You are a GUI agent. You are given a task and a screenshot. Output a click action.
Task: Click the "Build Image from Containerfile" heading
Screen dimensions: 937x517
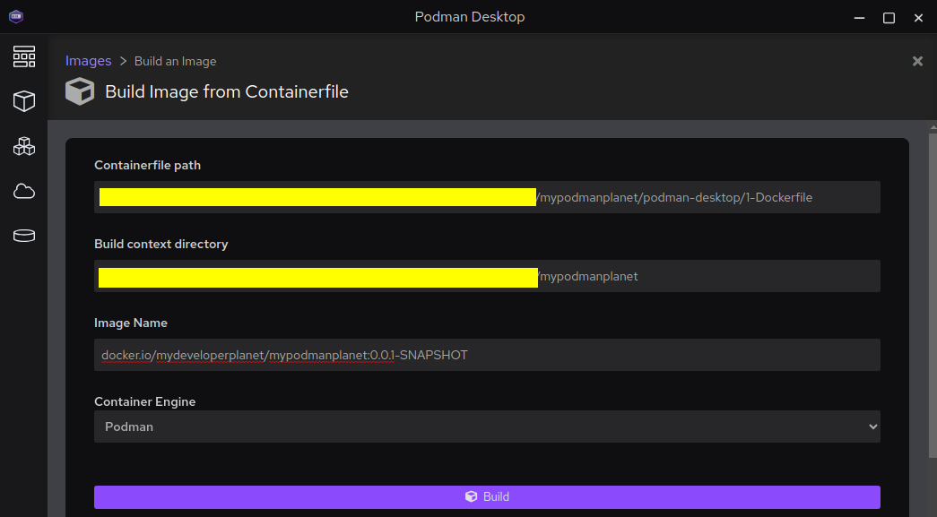227,91
